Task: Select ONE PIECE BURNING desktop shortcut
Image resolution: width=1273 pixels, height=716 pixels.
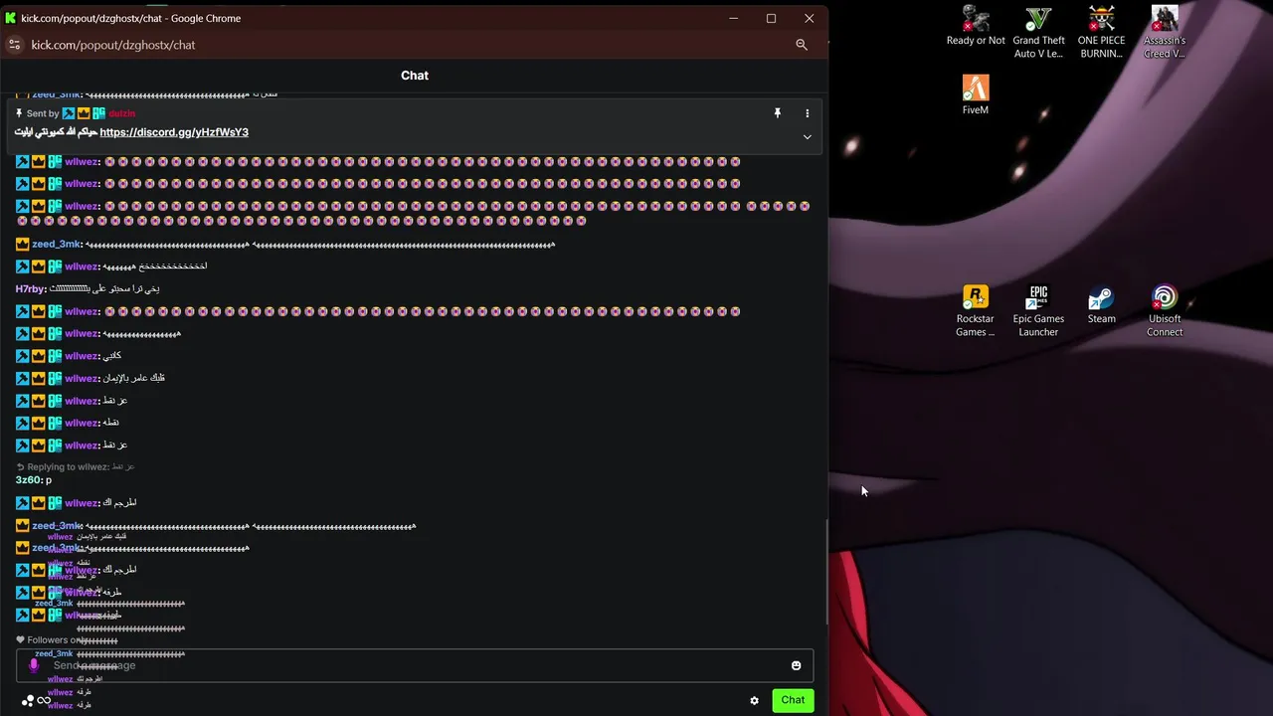Action: [1101, 33]
